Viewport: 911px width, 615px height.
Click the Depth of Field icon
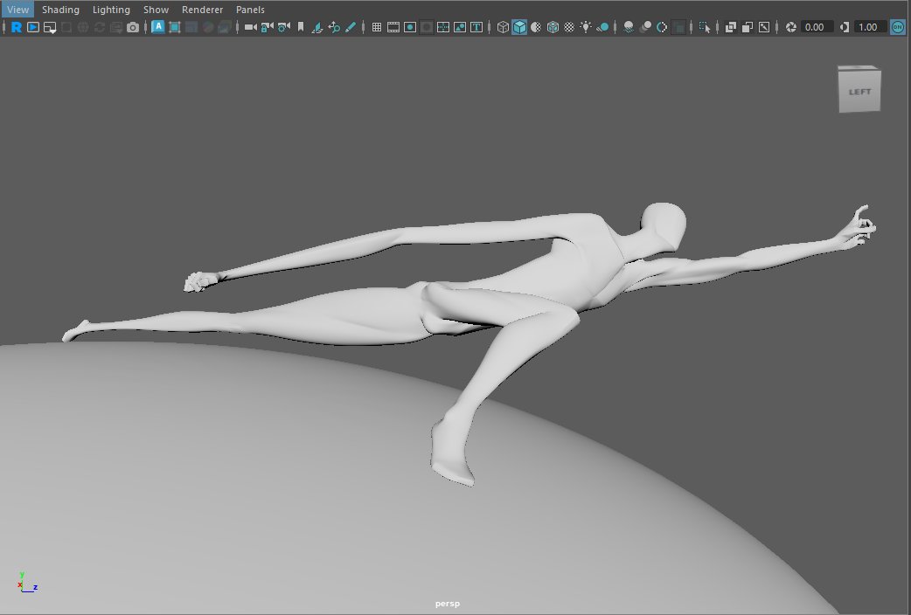coord(678,27)
